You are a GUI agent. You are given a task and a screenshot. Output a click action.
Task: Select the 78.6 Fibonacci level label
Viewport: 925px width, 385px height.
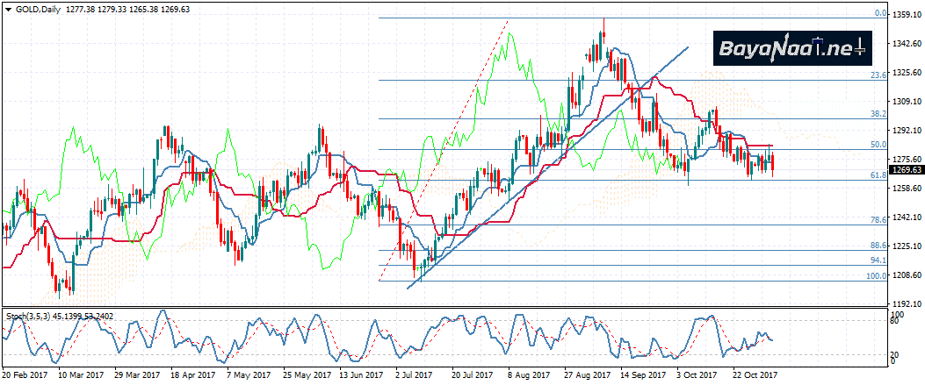tap(877, 219)
